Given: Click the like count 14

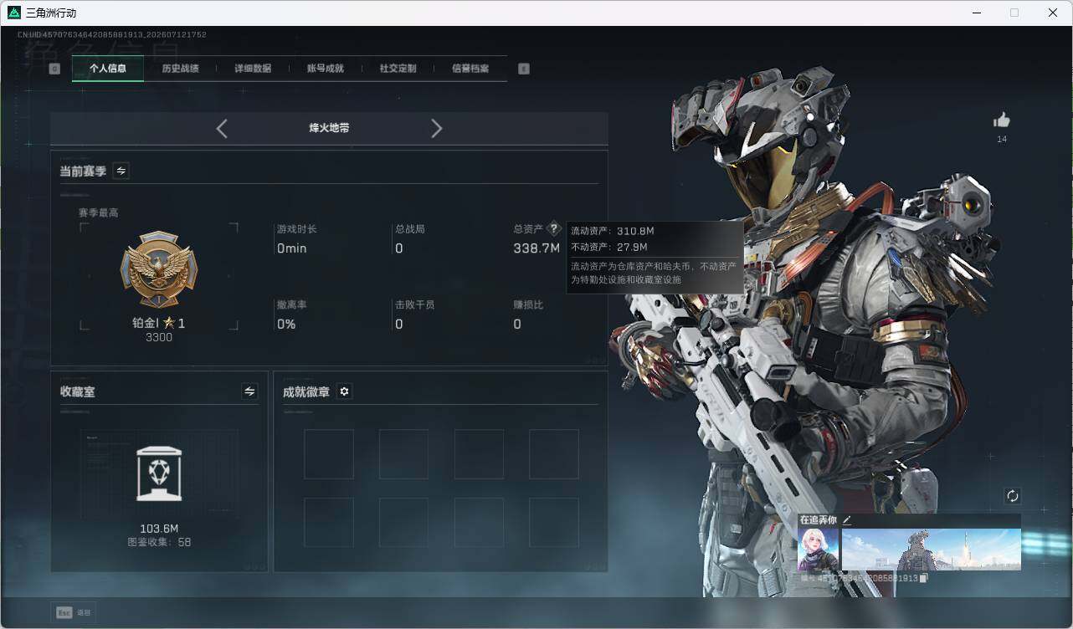Looking at the screenshot, I should tap(1002, 139).
